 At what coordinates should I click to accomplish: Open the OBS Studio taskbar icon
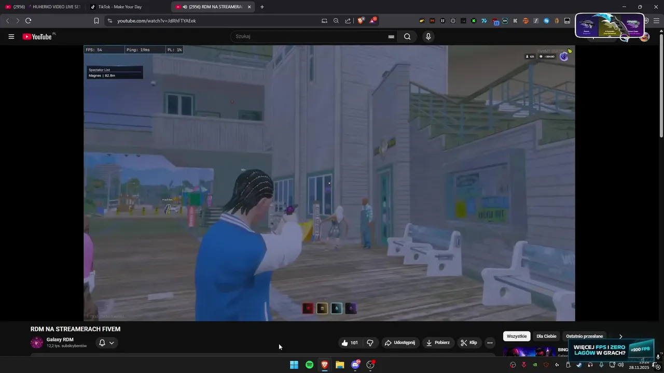pos(370,365)
